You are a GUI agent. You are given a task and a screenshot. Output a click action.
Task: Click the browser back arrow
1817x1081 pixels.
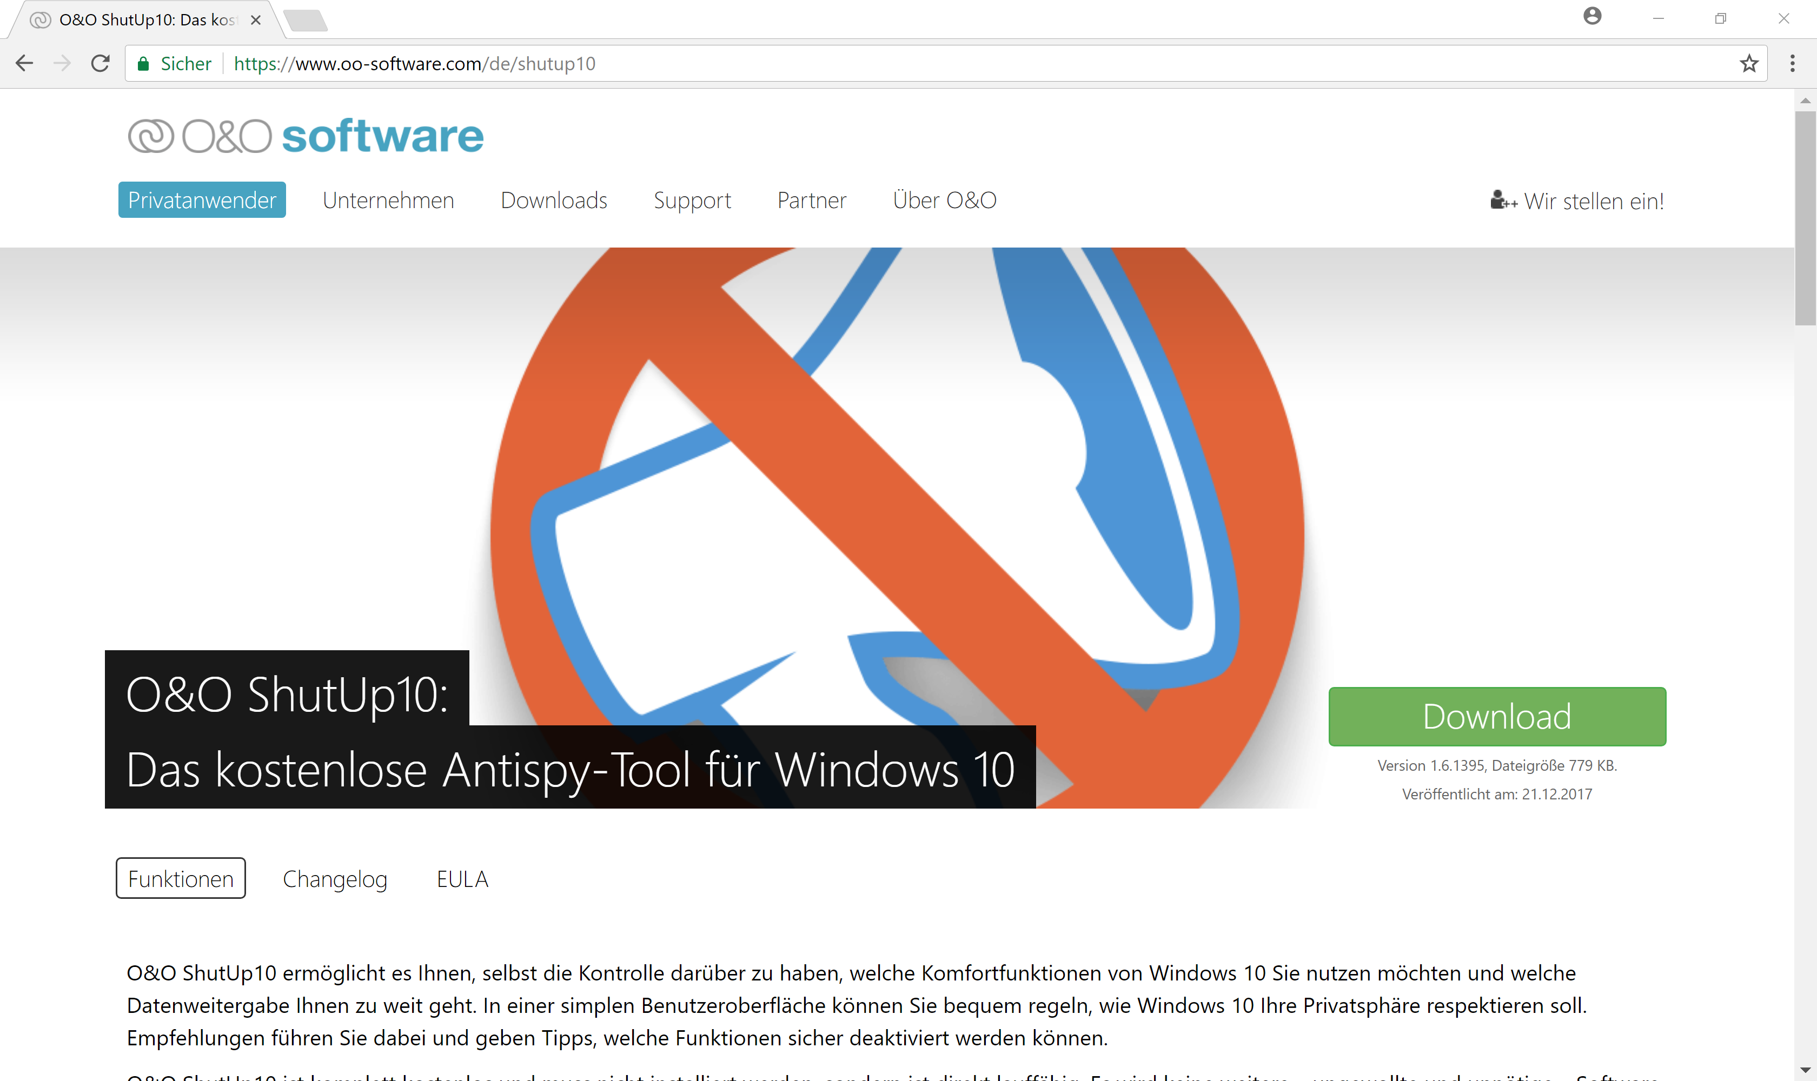(24, 63)
